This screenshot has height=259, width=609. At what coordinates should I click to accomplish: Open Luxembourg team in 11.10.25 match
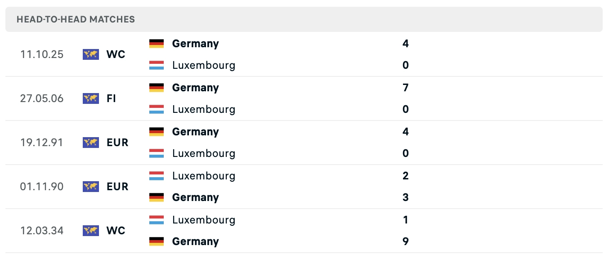[x=203, y=65]
